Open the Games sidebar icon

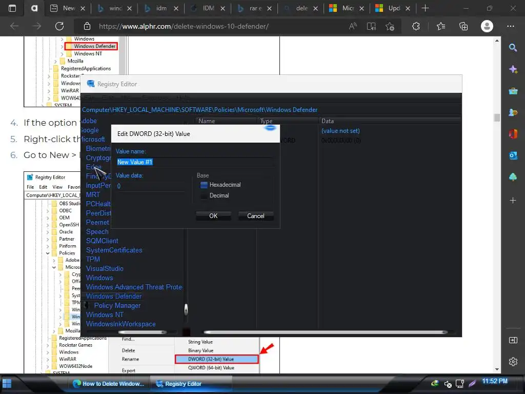click(513, 113)
